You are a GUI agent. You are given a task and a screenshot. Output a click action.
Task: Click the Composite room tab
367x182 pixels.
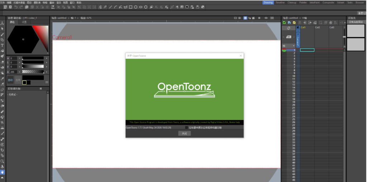pyautogui.click(x=328, y=2)
